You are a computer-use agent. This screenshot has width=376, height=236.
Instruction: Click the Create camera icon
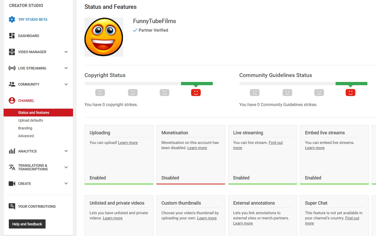(x=12, y=184)
